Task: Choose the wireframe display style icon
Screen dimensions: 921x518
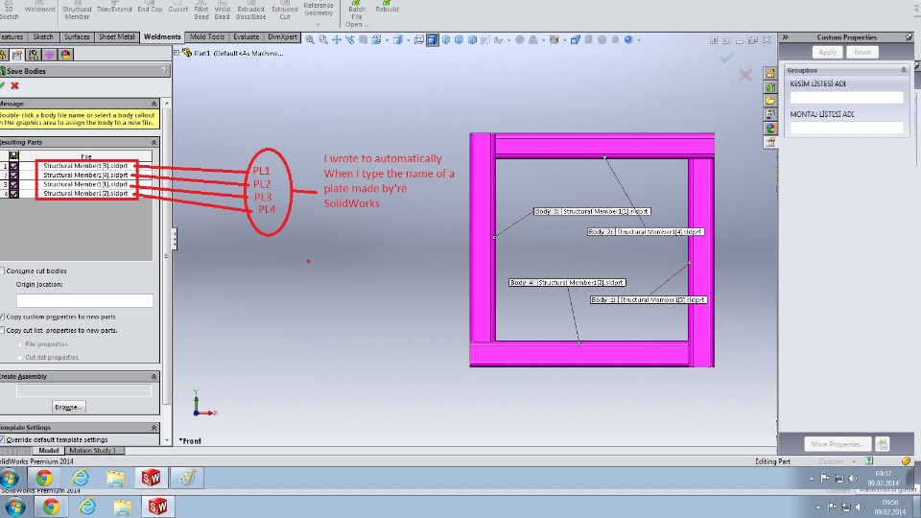Action: point(419,40)
